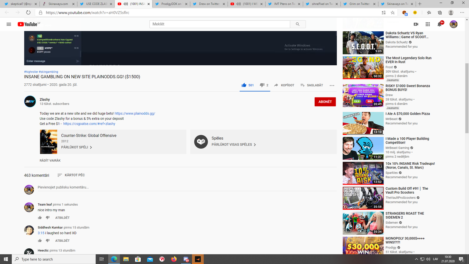Open the MrBeast Golden Pizza video thumbnail
The width and height of the screenshot is (469, 264).
(x=363, y=123)
